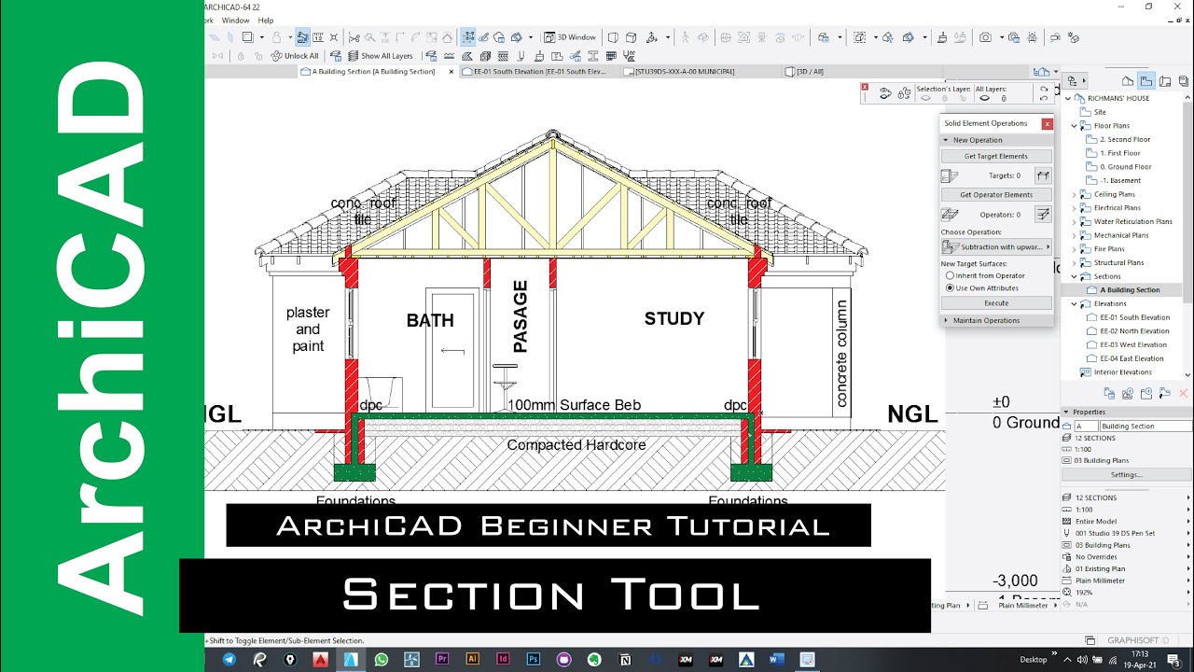
Task: Click the Pick Targets icon beside Targets: 0
Action: coord(1043,175)
